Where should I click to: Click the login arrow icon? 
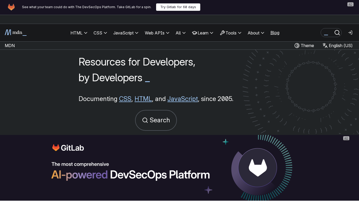(x=350, y=33)
